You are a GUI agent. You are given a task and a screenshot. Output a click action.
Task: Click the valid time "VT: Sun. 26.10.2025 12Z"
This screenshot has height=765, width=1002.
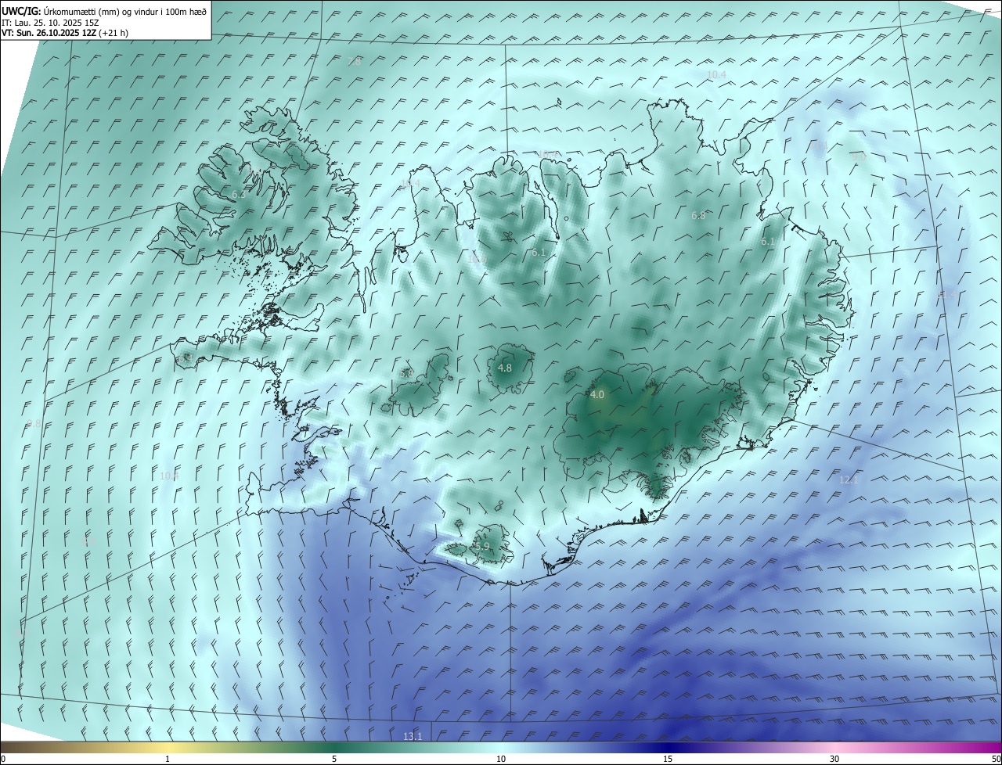pos(49,33)
